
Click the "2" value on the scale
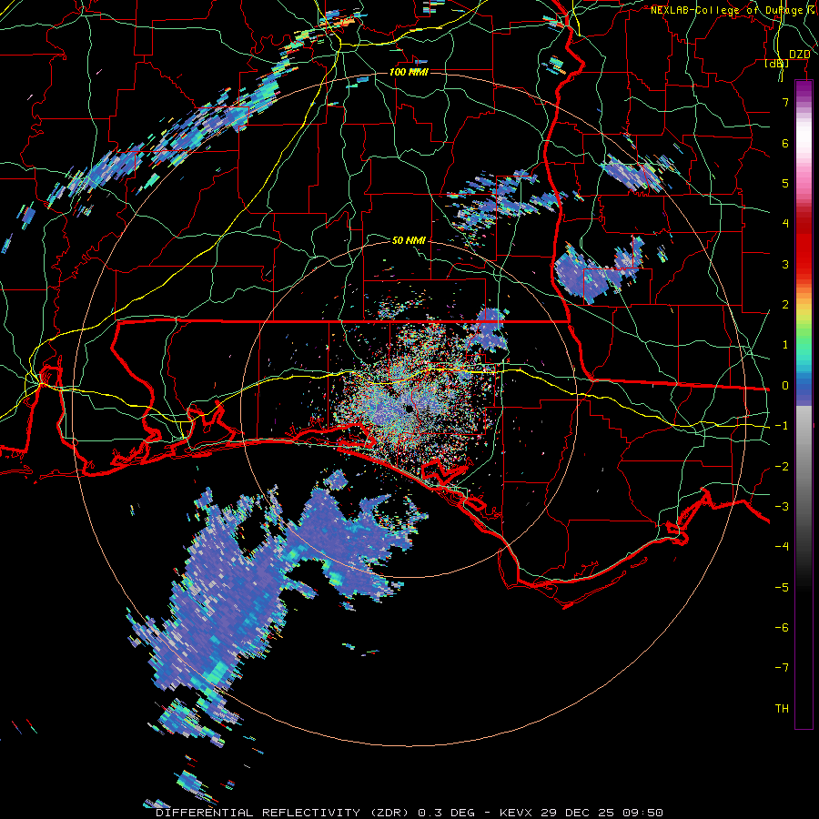click(x=785, y=305)
